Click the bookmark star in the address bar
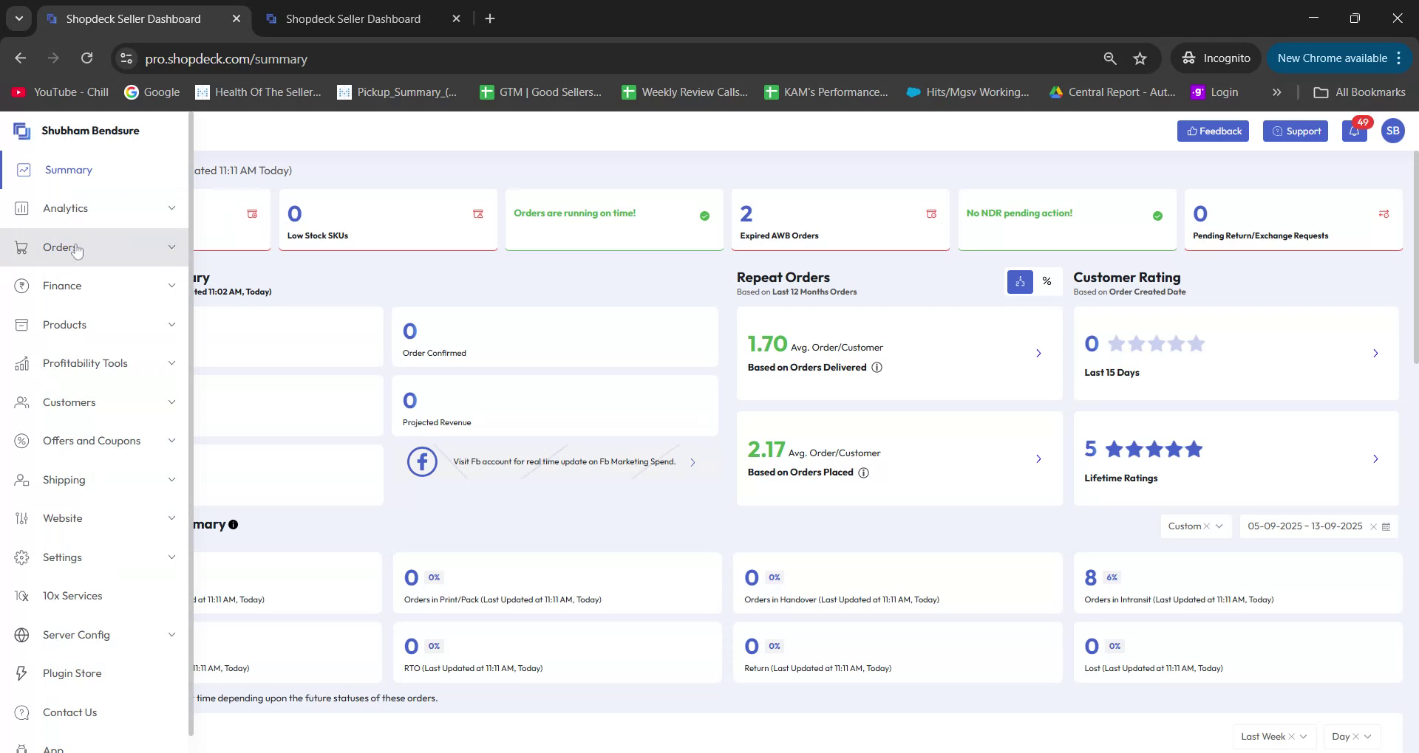The image size is (1419, 753). click(1140, 58)
